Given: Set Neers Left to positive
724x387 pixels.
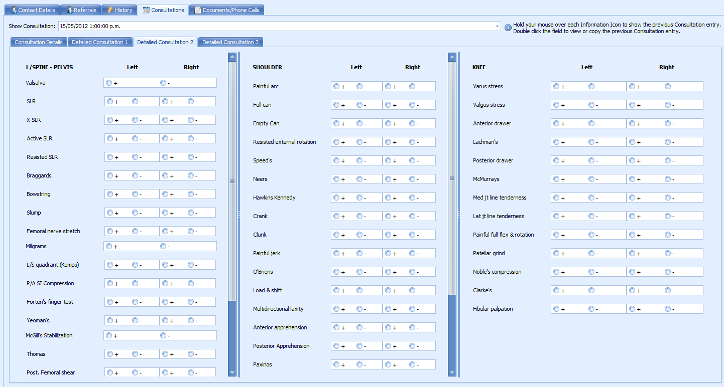Looking at the screenshot, I should point(336,179).
